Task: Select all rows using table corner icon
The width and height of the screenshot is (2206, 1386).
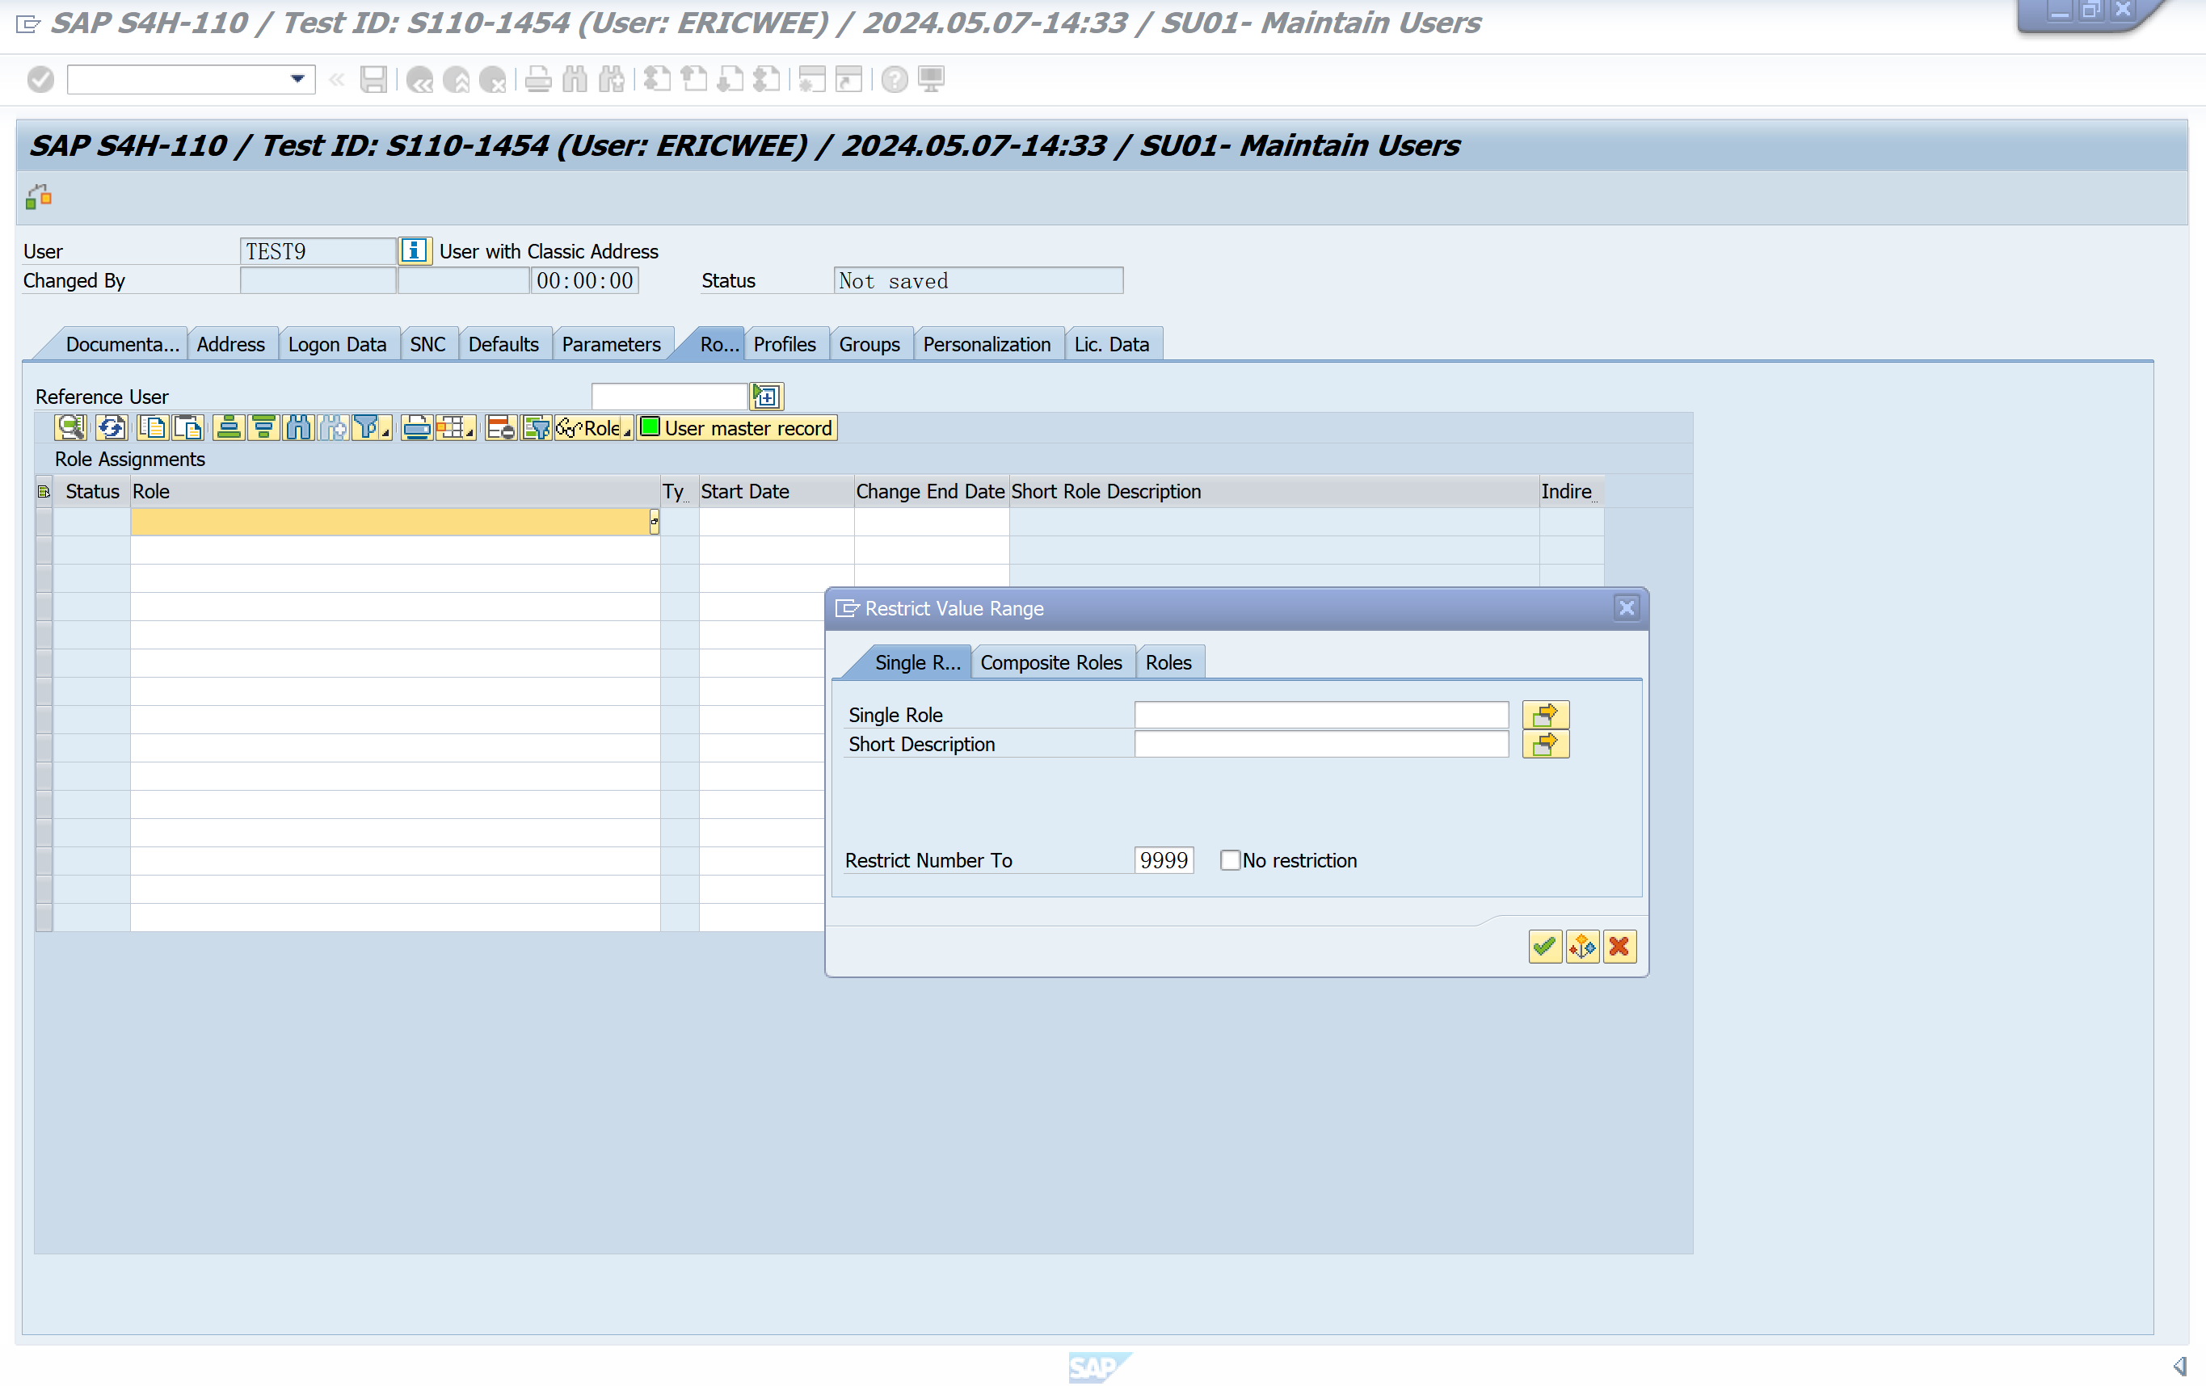Action: (43, 492)
